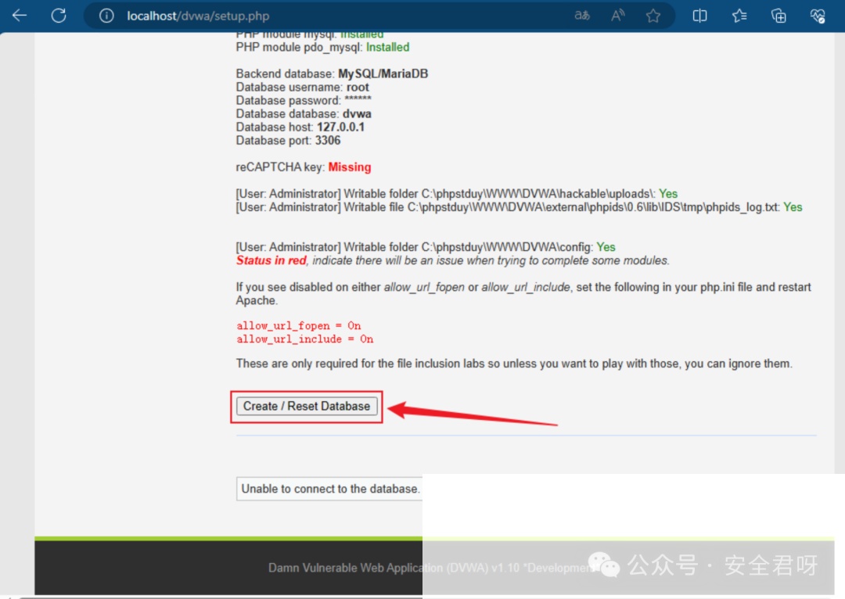Select 'Database host: 127.0.0.1' line
This screenshot has height=599, width=845.
(300, 127)
